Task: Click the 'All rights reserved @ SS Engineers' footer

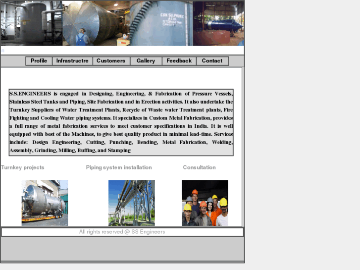Action: click(122, 232)
